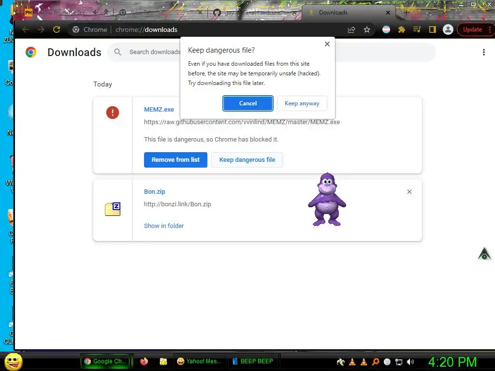Click the bonzi.link/Bon.zip URL text
Image resolution: width=495 pixels, height=371 pixels.
click(177, 204)
